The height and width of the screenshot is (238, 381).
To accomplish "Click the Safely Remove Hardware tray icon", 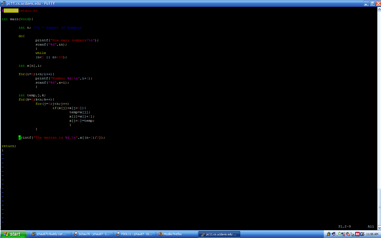I will 353,234.
